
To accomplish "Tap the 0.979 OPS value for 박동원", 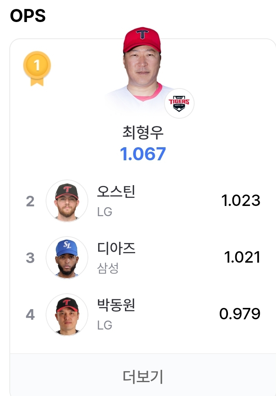I will click(x=240, y=314).
